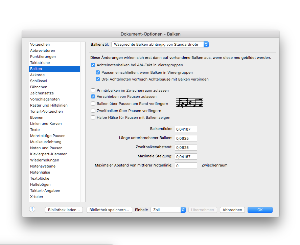
Task: Open Notensysteme options
Action: click(x=54, y=166)
